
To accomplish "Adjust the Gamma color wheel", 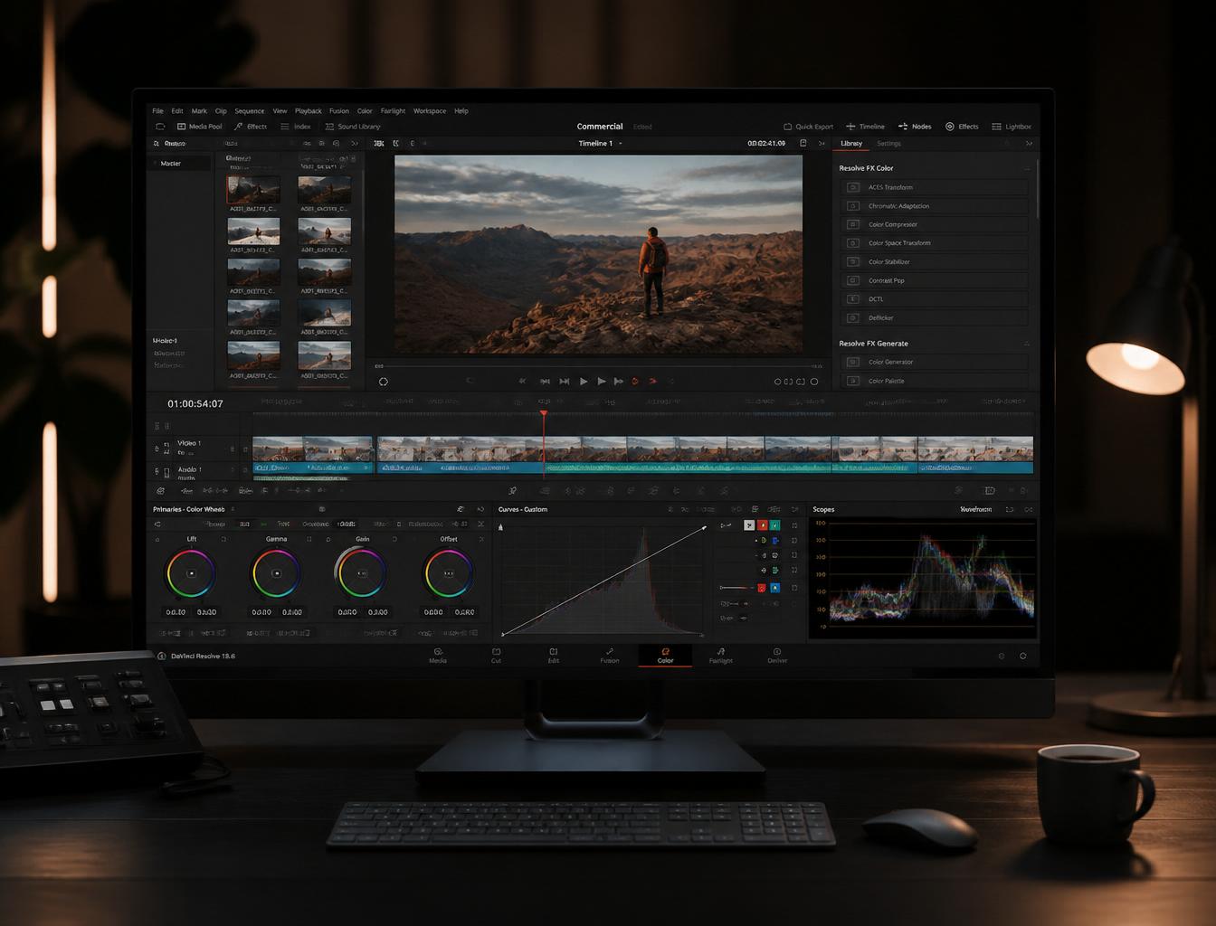I will pyautogui.click(x=276, y=573).
